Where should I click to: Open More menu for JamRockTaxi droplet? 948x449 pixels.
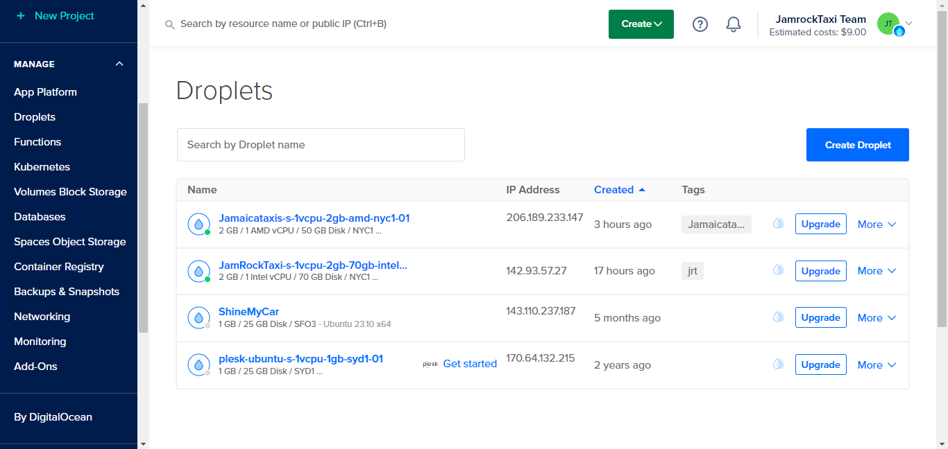(x=877, y=271)
